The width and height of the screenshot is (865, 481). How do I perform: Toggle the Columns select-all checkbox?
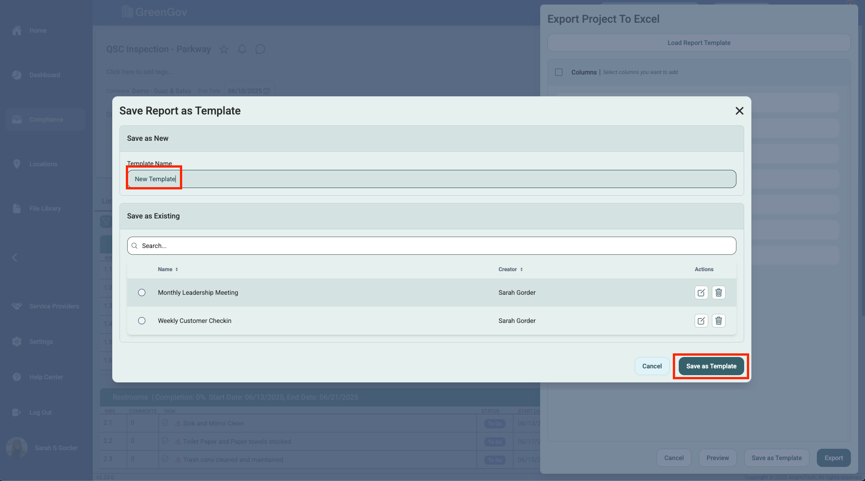click(x=559, y=72)
